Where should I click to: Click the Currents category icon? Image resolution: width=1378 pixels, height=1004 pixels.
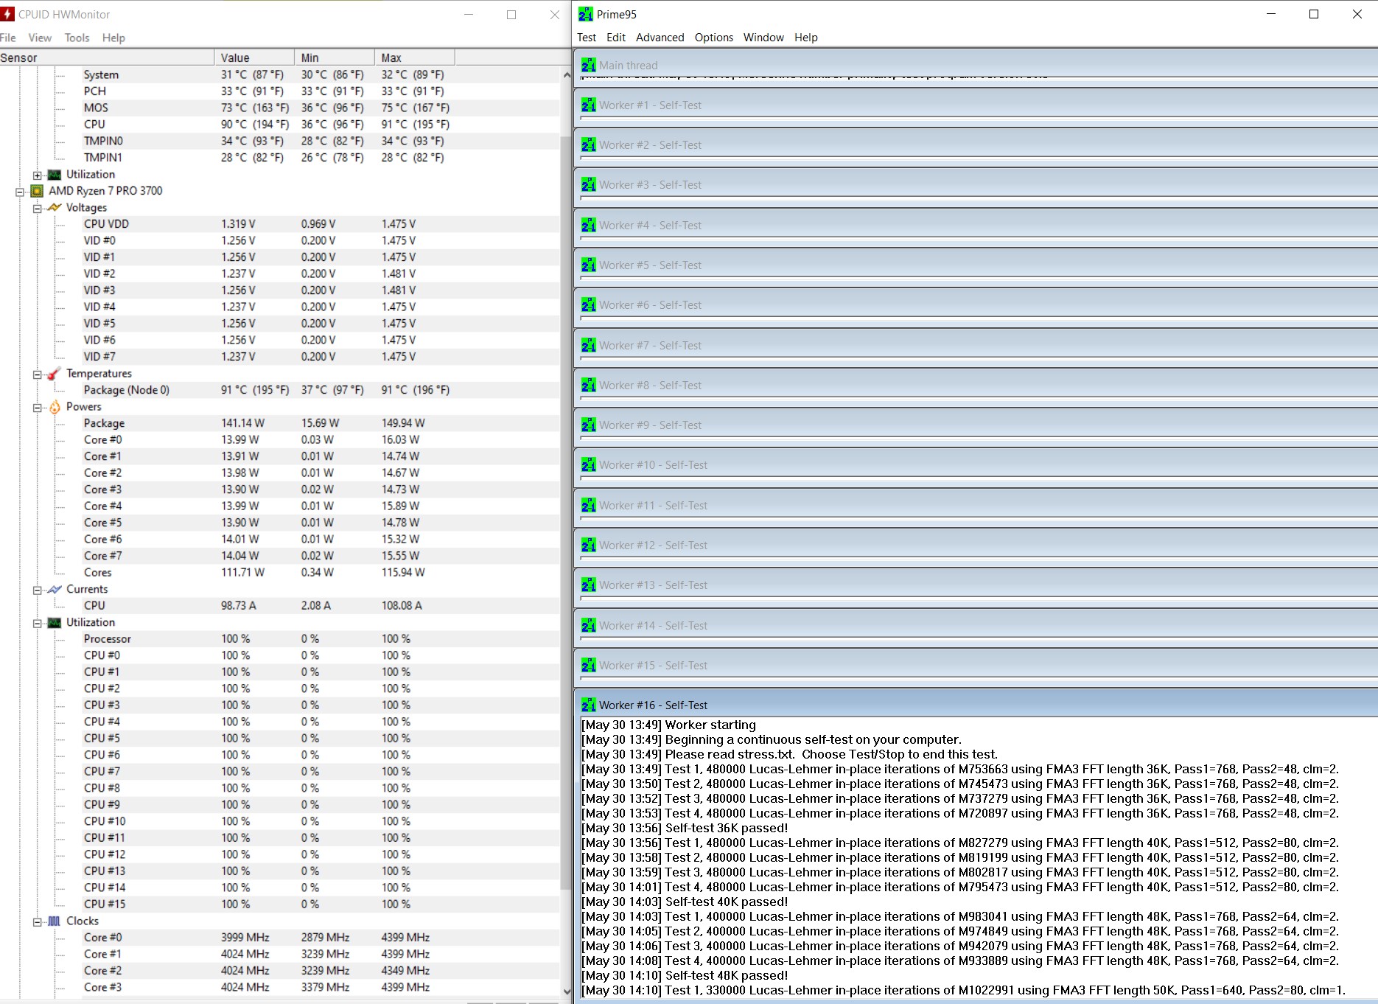pos(55,589)
